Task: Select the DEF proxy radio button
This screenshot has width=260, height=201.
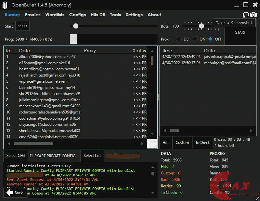Action: tap(179, 39)
